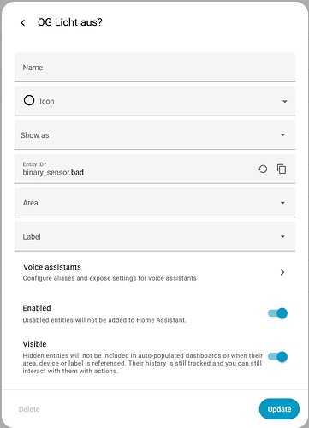Go back using the arrow next to OG Licht aus?
Image resolution: width=309 pixels, height=428 pixels.
(23, 22)
